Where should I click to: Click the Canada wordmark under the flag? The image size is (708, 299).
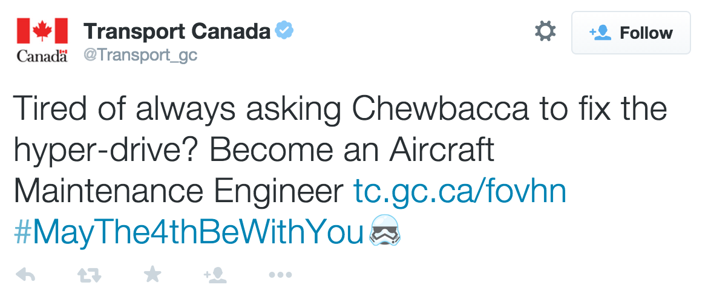pos(42,56)
